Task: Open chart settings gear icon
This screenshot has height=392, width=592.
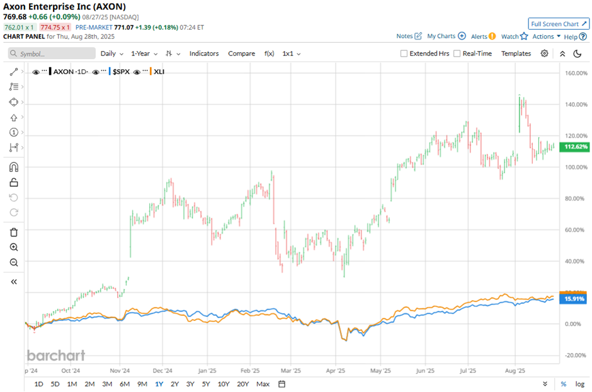Action: (544, 53)
